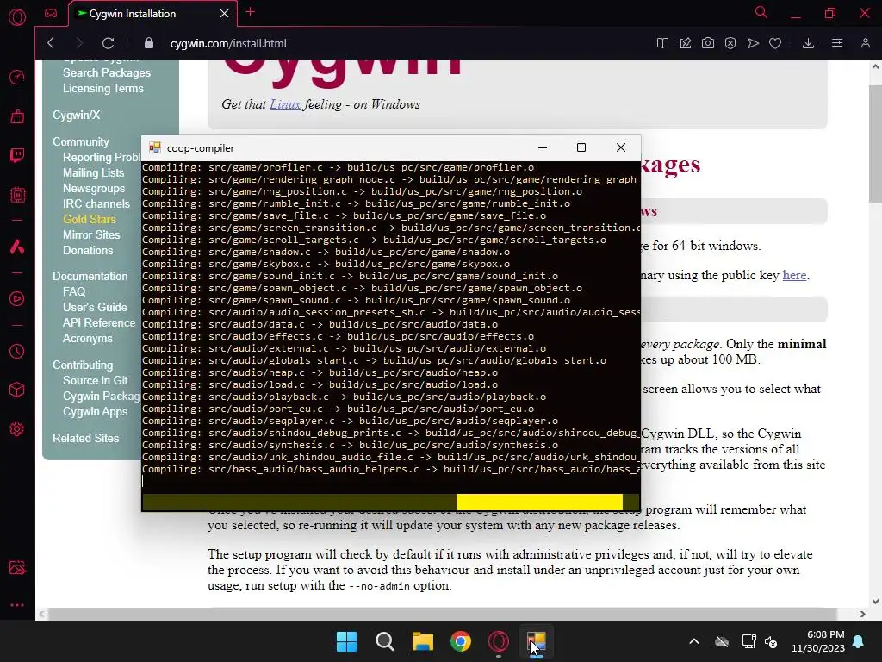Click the page vertical scrollbar thumb

tap(875, 144)
